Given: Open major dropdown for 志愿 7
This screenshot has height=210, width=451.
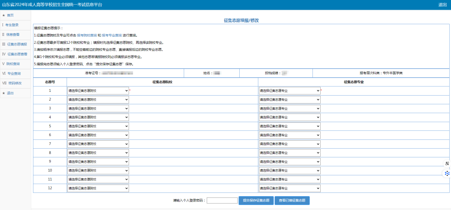Looking at the screenshot, I should coord(289,144).
